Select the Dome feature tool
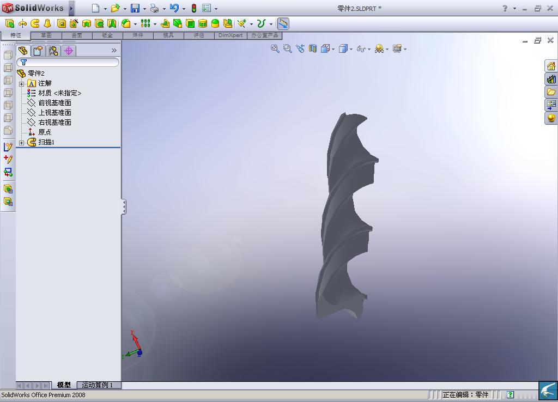This screenshot has height=402, width=558. [x=215, y=24]
